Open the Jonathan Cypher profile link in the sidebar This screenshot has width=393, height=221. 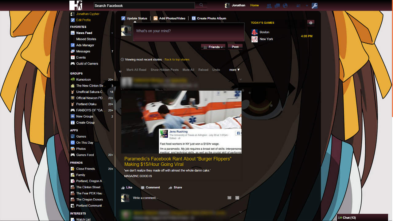coord(88,14)
